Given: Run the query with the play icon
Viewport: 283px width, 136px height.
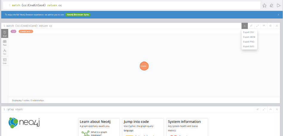Looking at the screenshot, I should [278, 5].
